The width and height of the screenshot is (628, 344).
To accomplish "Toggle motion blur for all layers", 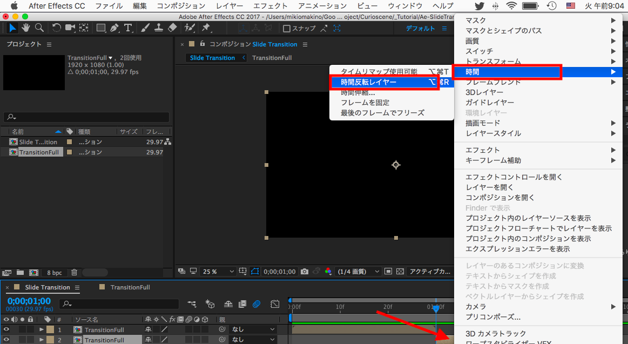I will [x=256, y=304].
